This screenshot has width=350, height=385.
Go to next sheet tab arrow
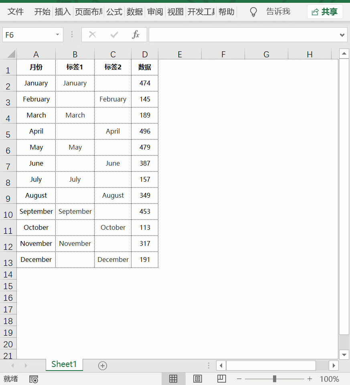coord(26,366)
